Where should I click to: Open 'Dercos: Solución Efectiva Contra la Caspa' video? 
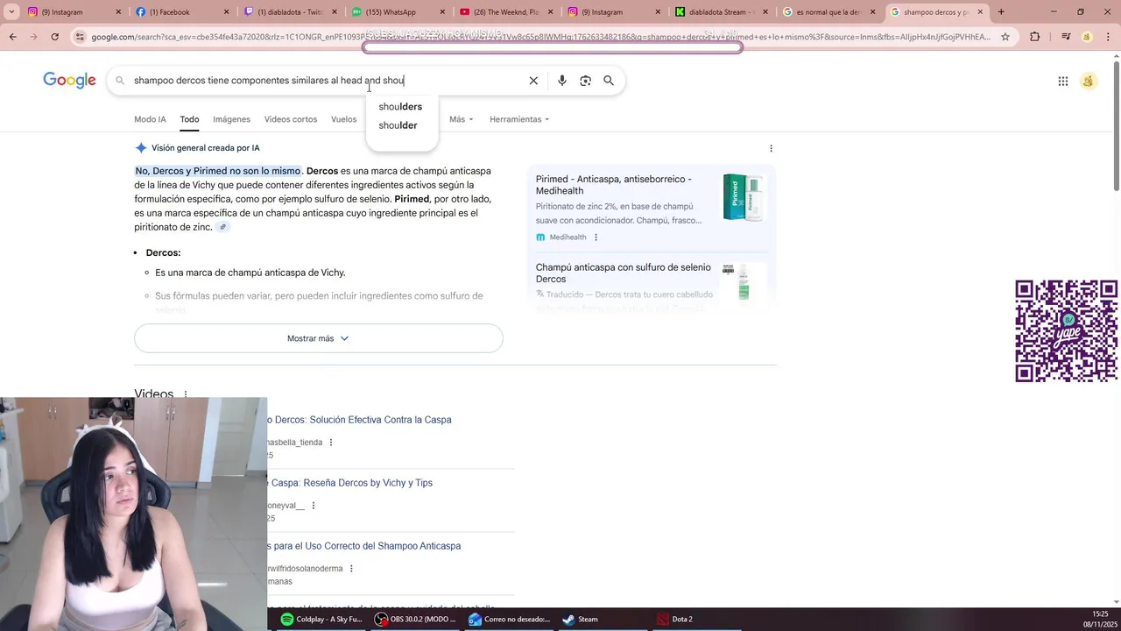point(359,420)
